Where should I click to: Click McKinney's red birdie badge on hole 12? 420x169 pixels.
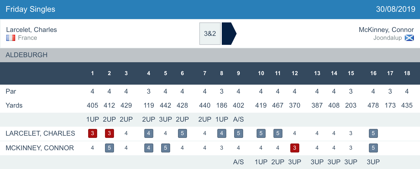295,148
